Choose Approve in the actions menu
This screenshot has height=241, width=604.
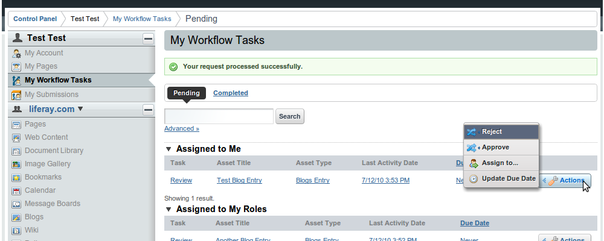pos(495,148)
